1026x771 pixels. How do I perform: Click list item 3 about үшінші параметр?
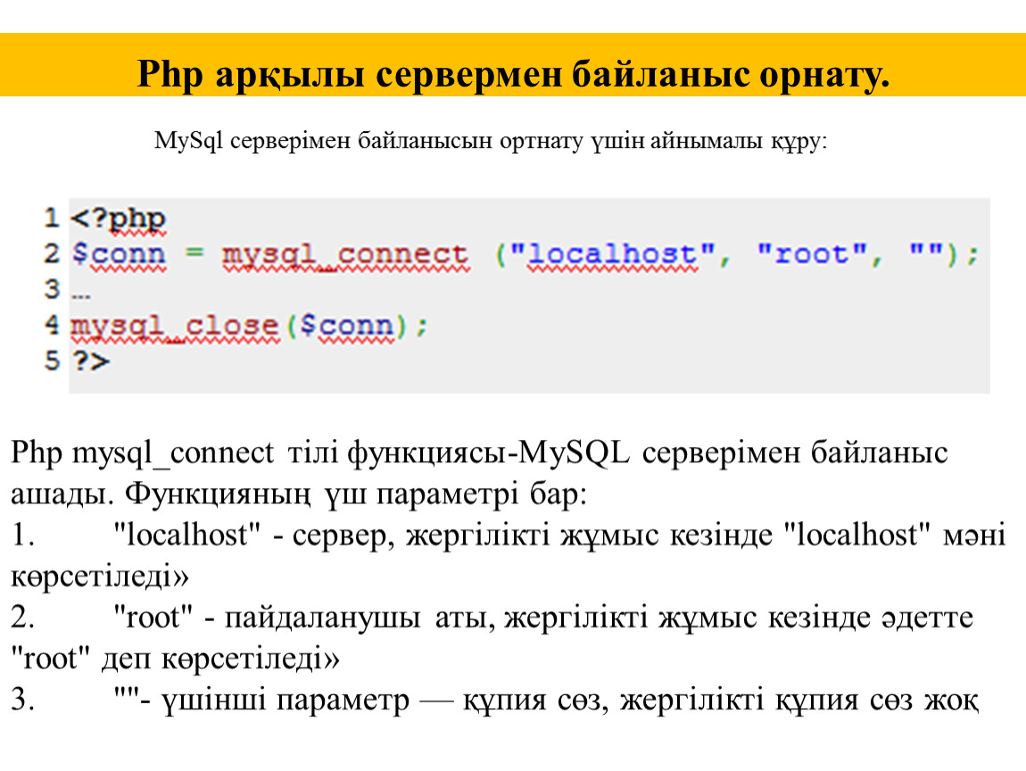(494, 701)
